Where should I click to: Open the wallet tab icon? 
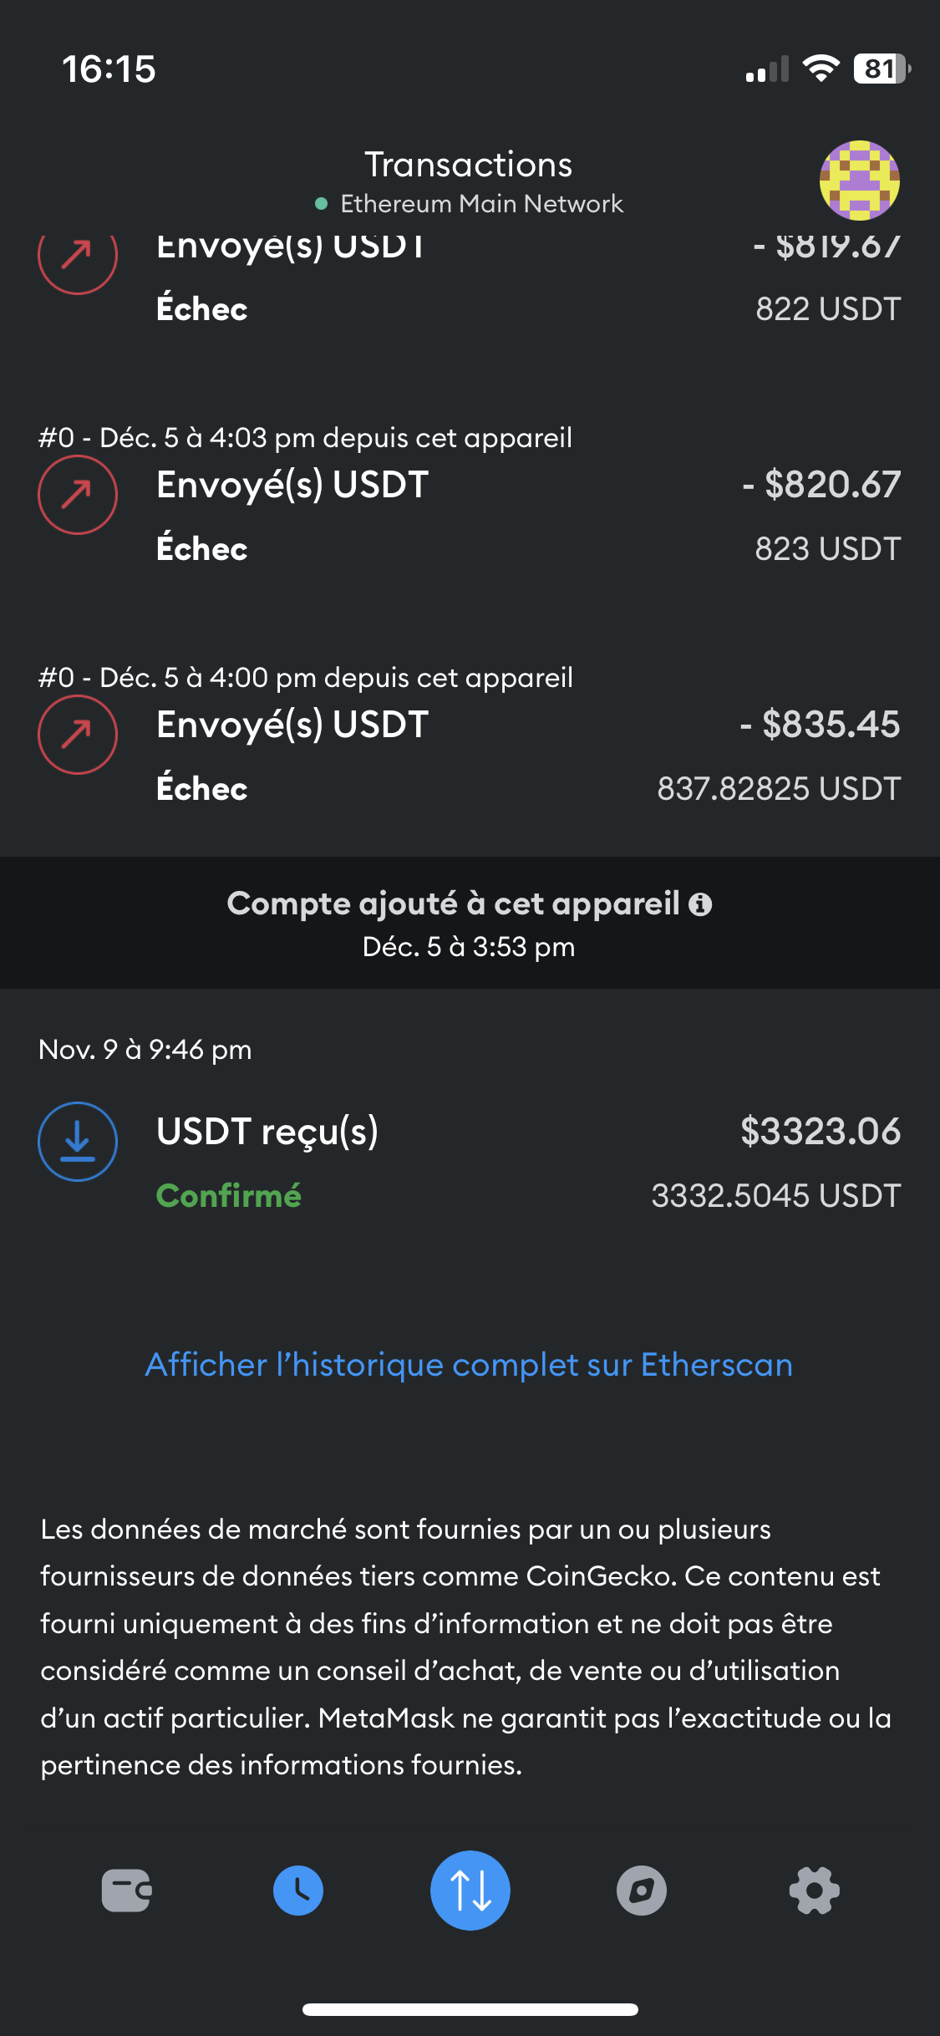(126, 1891)
